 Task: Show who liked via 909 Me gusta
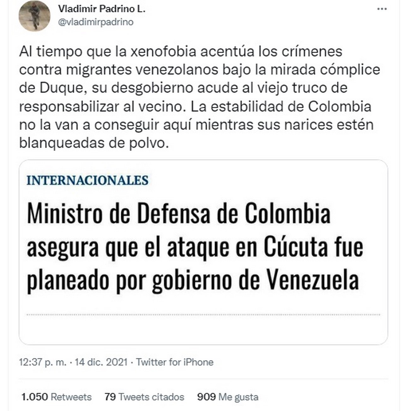[x=228, y=396]
